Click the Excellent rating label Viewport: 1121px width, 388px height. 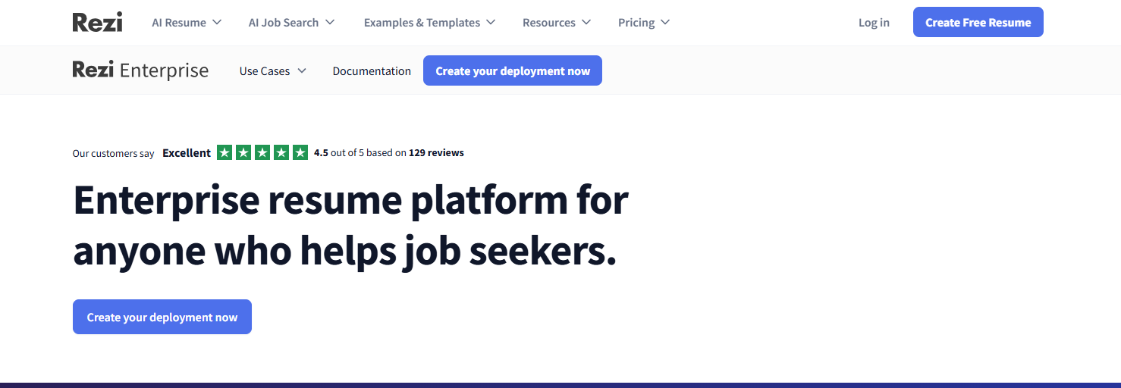187,152
